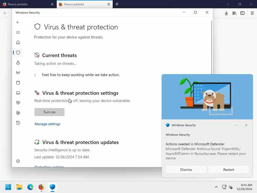Click the Trojan:MSIL/AsyncRAT notification message
This screenshot has height=193, width=257.
[206, 154]
